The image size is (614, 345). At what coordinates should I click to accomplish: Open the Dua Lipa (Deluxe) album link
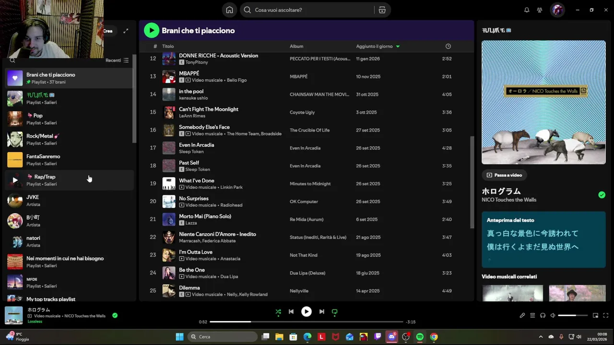pyautogui.click(x=307, y=273)
